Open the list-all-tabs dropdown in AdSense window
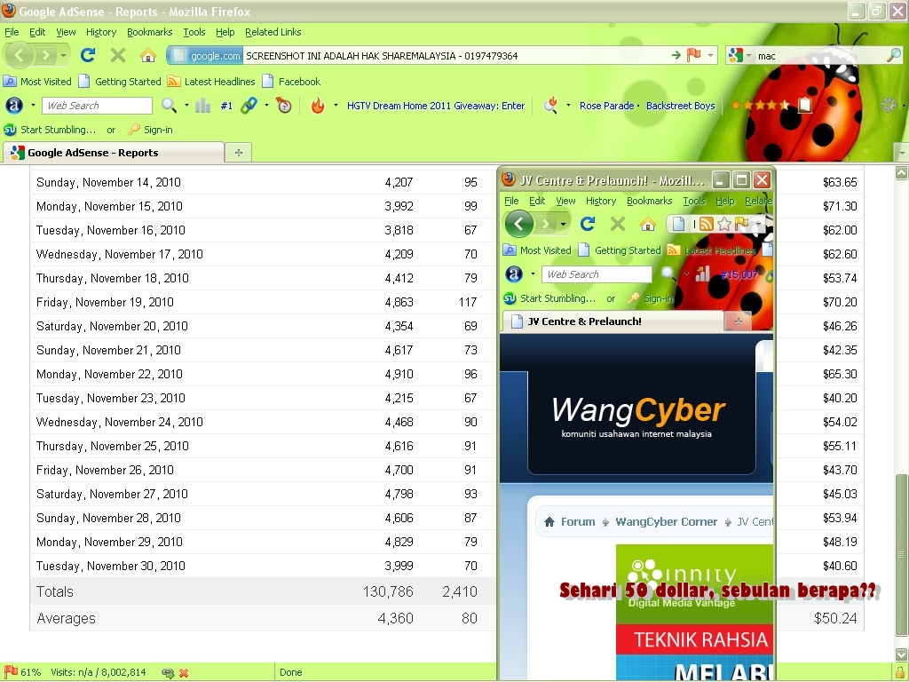The height and width of the screenshot is (682, 909). click(902, 153)
